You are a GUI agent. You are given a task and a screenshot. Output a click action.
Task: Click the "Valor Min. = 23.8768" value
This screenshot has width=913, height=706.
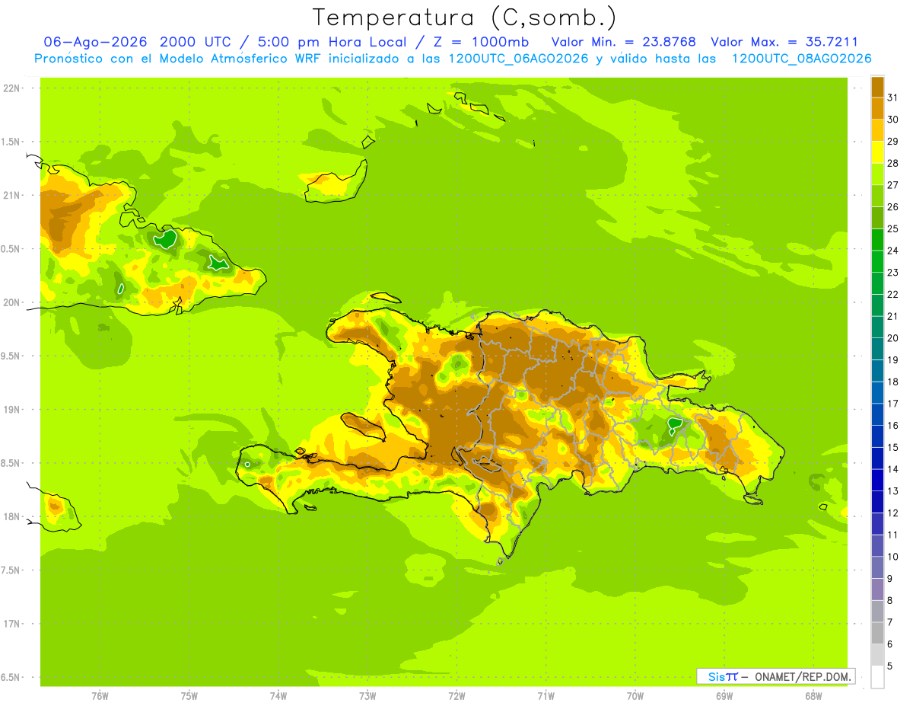(624, 42)
